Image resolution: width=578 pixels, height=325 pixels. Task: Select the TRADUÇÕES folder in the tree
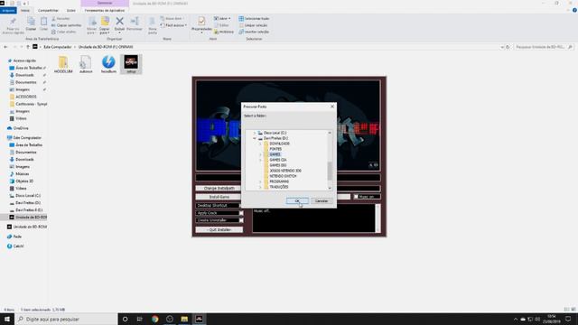pos(279,187)
